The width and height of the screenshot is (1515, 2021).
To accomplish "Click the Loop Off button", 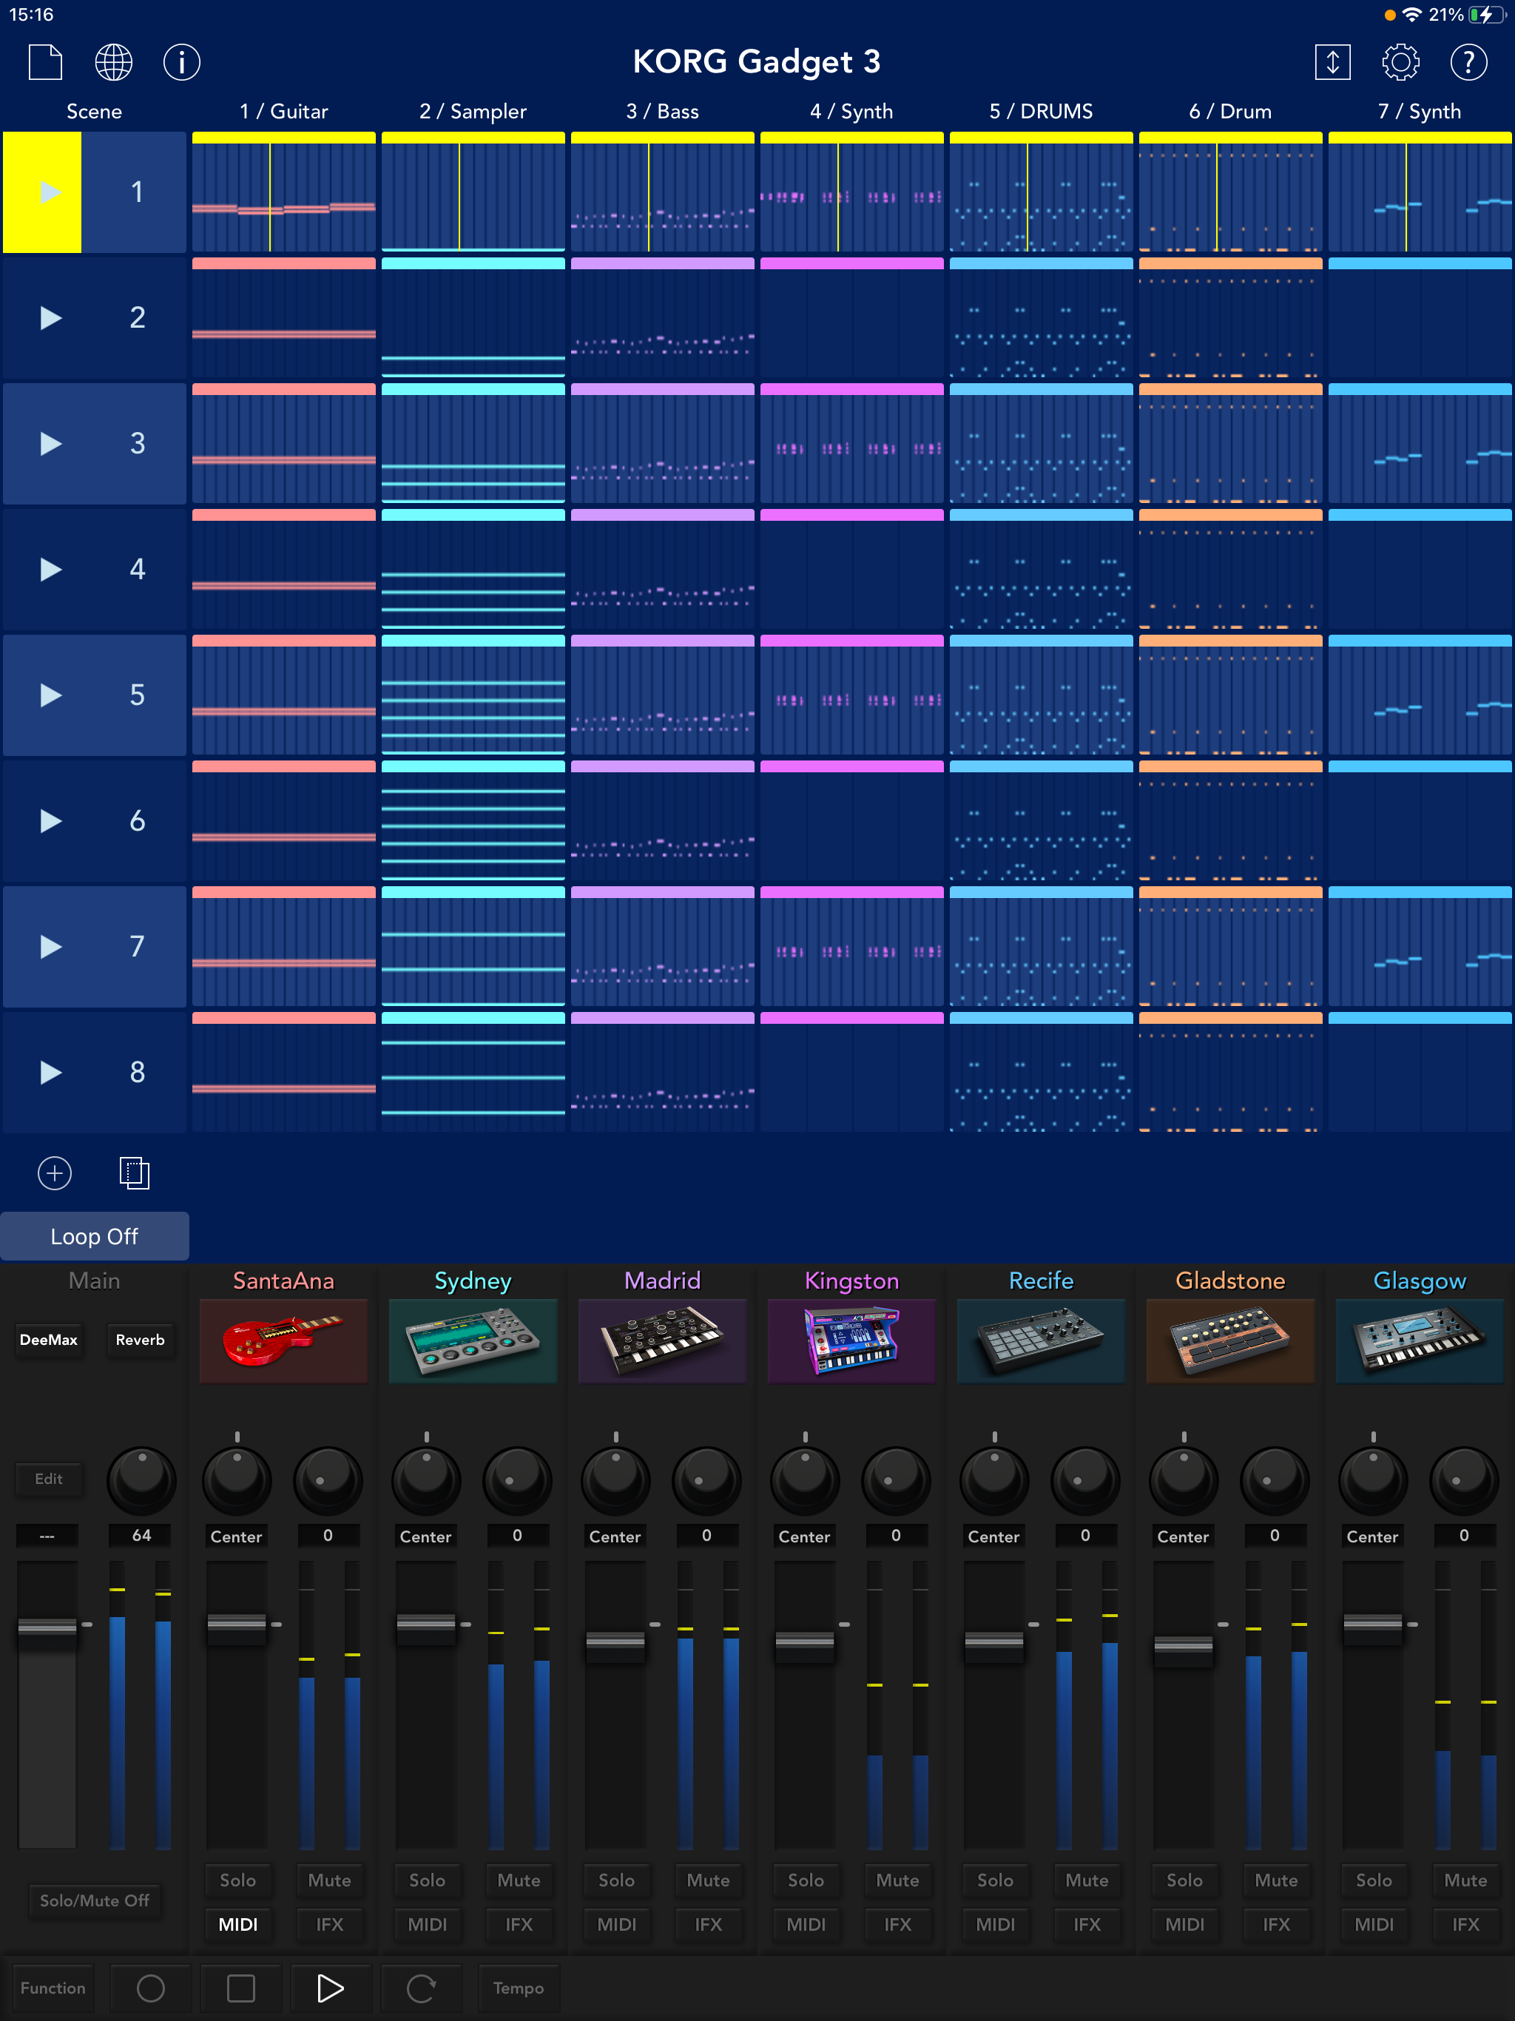I will point(94,1236).
